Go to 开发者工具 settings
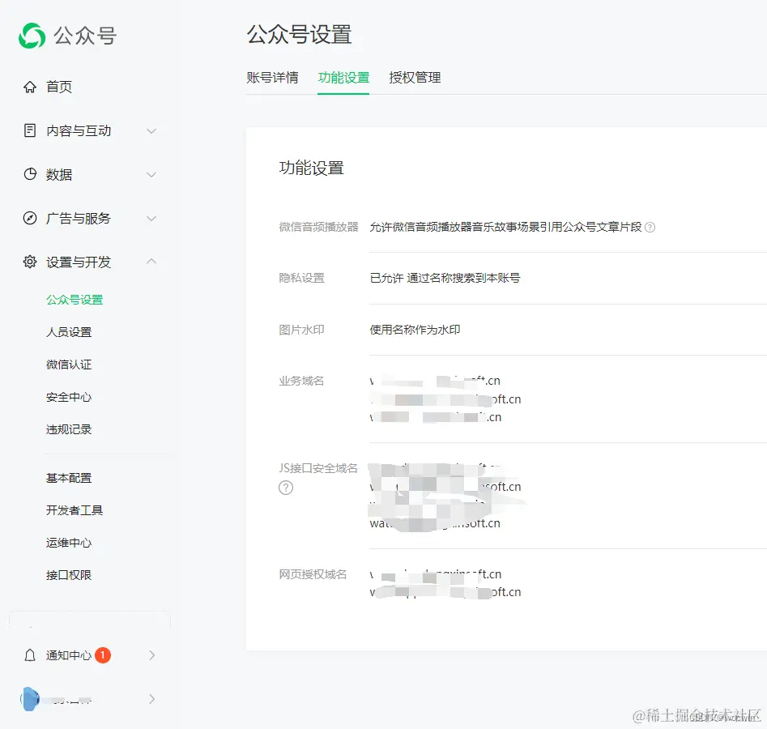The width and height of the screenshot is (767, 729). (x=73, y=510)
